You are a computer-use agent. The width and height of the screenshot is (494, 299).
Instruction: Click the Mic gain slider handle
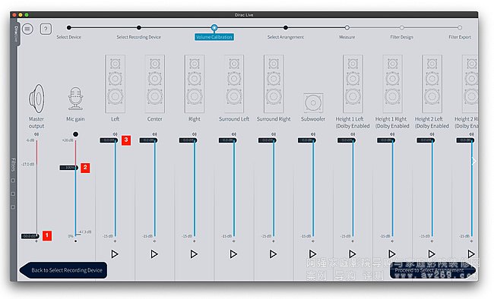[x=69, y=168]
